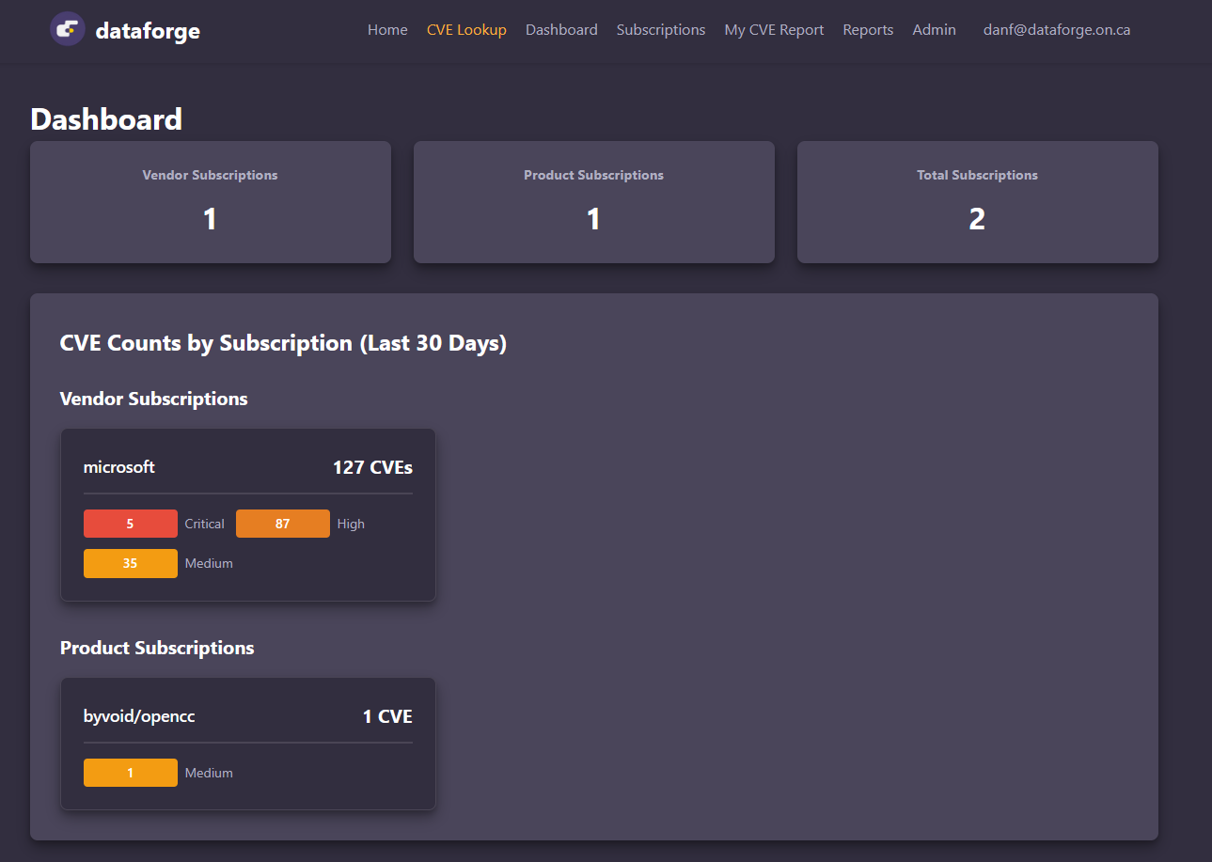
Task: Click the 127 CVEs total for microsoft
Action: pos(372,467)
